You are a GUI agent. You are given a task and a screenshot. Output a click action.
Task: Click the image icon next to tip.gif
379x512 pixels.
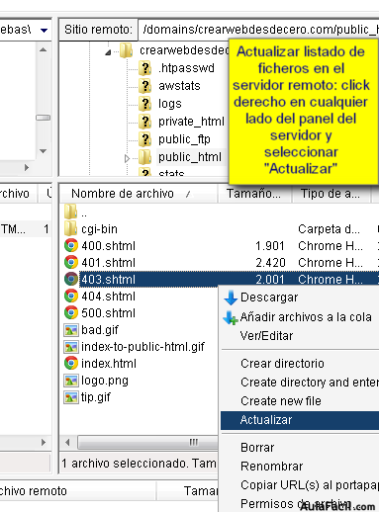click(71, 397)
